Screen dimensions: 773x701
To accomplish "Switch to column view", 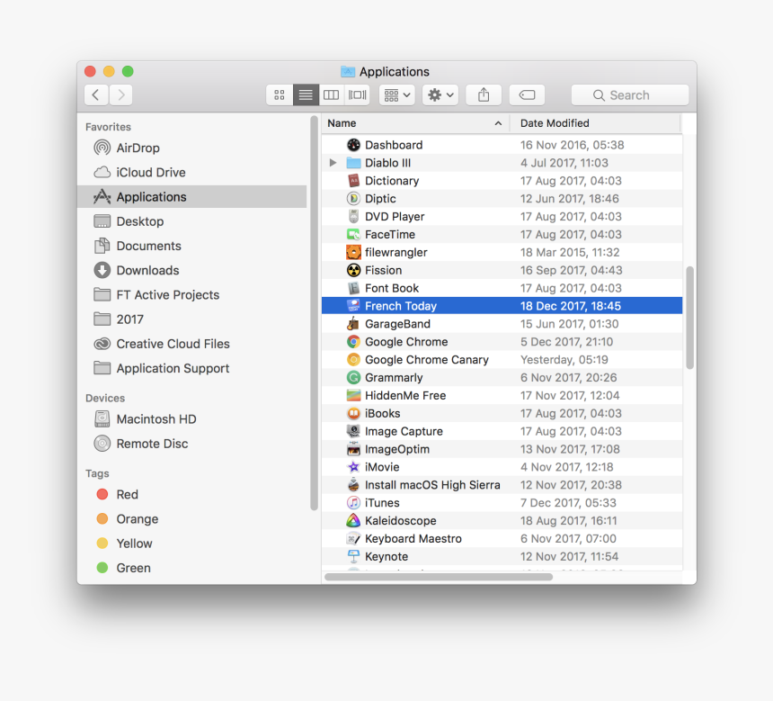I will (x=332, y=94).
